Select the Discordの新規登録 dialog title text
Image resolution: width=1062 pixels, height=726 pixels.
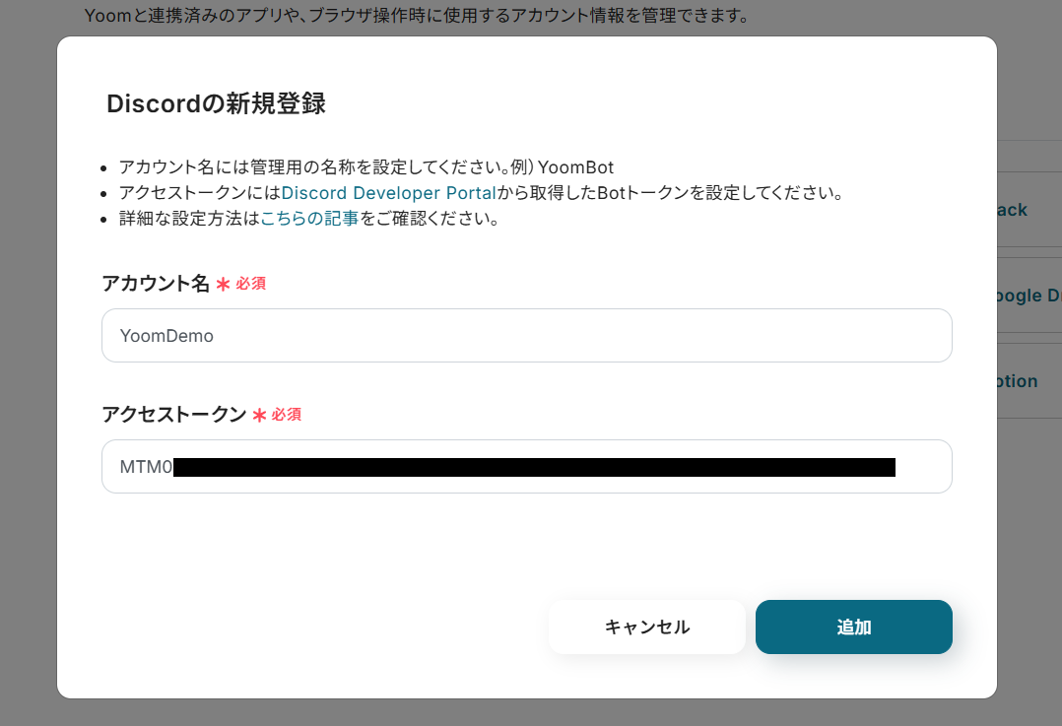coord(216,103)
